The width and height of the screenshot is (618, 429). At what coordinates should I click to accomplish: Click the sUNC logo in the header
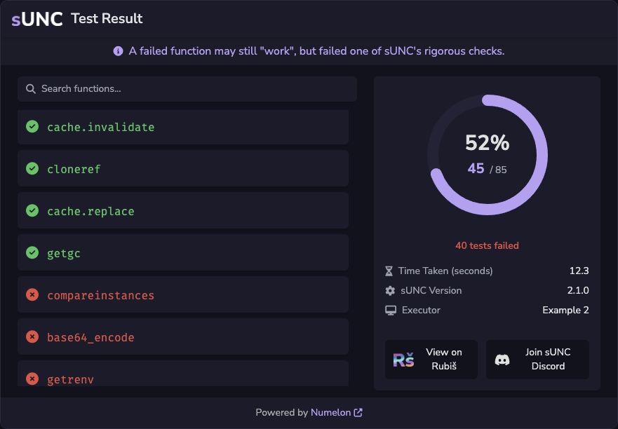[x=37, y=19]
